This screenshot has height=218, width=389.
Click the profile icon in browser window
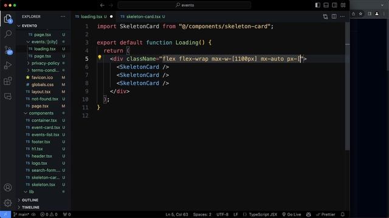pyautogui.click(x=377, y=14)
